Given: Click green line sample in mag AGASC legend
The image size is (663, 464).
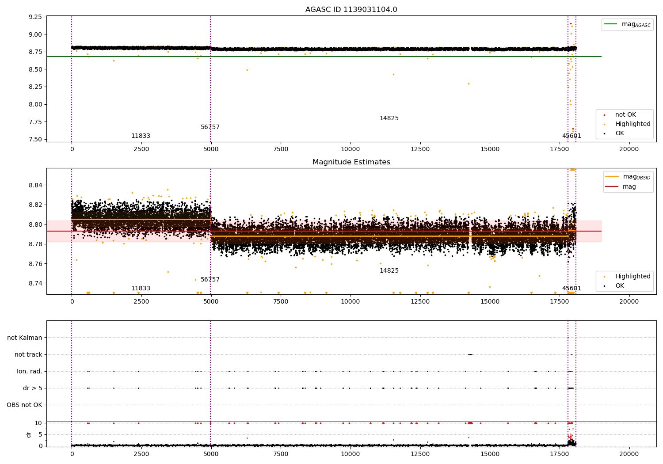Looking at the screenshot, I should [610, 24].
